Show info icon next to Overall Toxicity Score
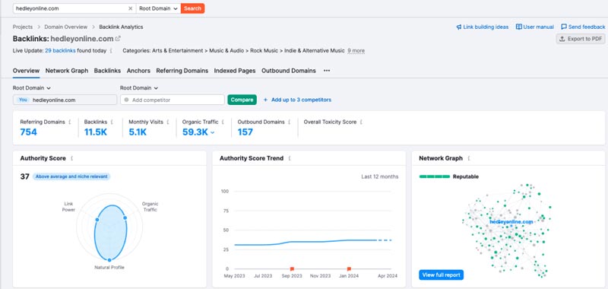 (x=361, y=122)
